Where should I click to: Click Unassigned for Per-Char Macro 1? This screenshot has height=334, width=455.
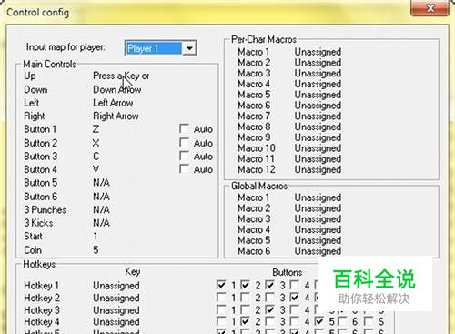pyautogui.click(x=318, y=52)
